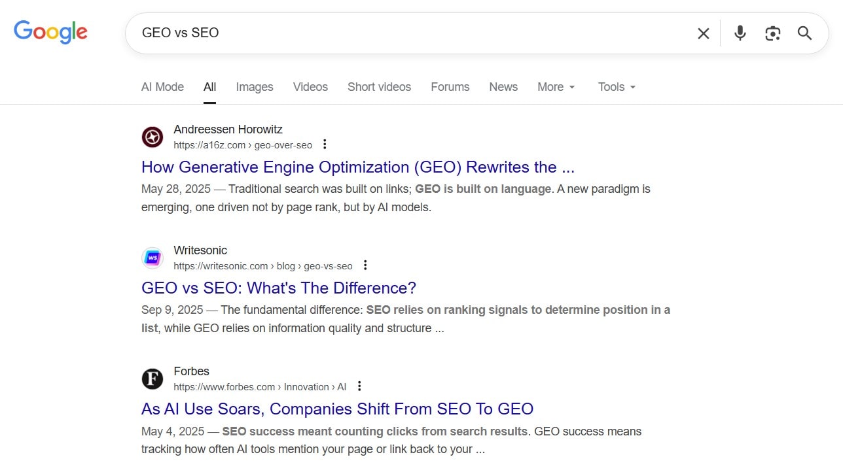Click the Forbes site name
The image size is (843, 472).
[x=191, y=371]
